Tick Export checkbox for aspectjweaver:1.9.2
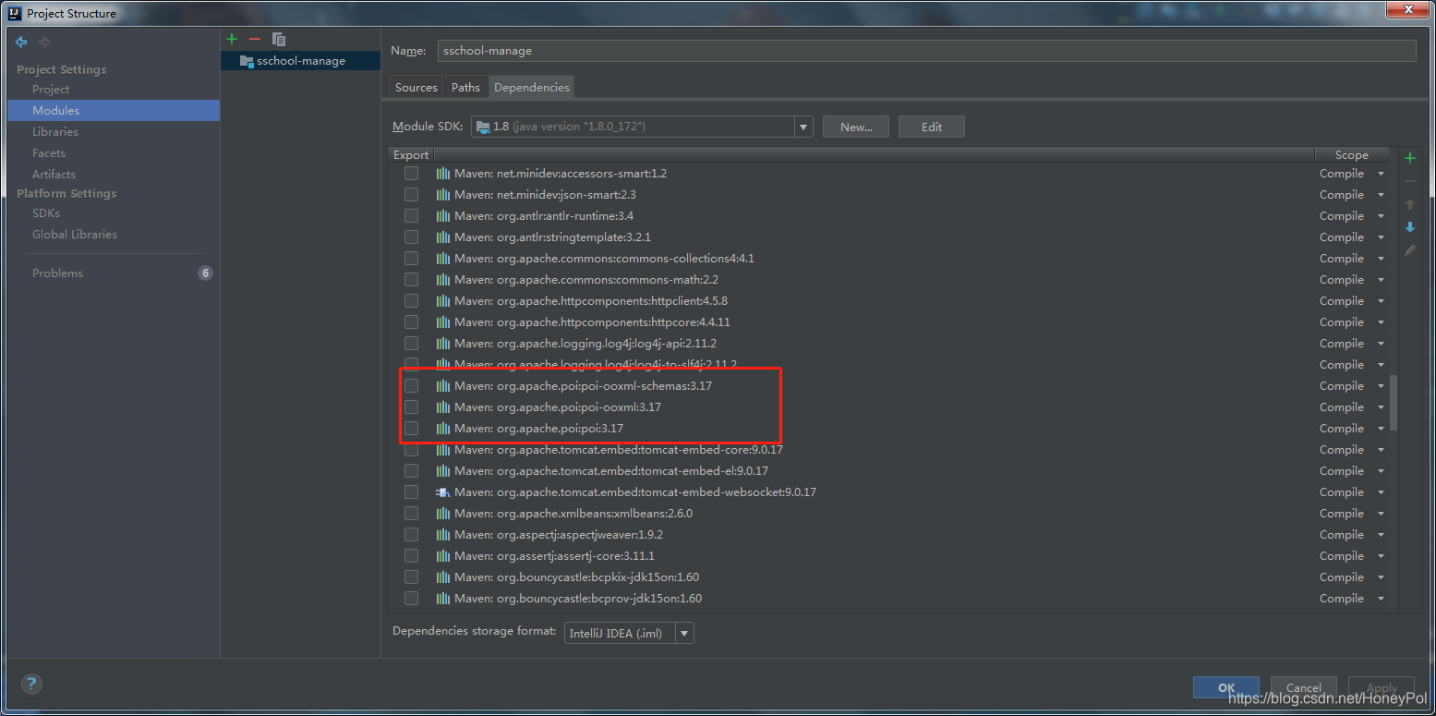Viewport: 1436px width, 716px height. pos(411,535)
